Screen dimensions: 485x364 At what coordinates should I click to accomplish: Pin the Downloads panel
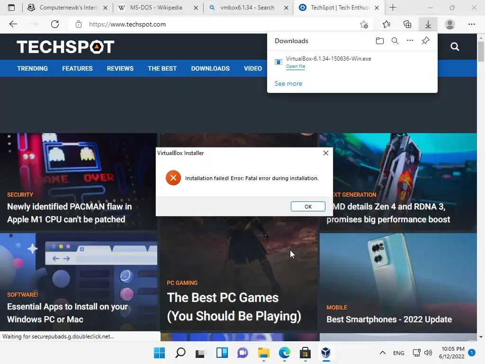click(x=426, y=41)
